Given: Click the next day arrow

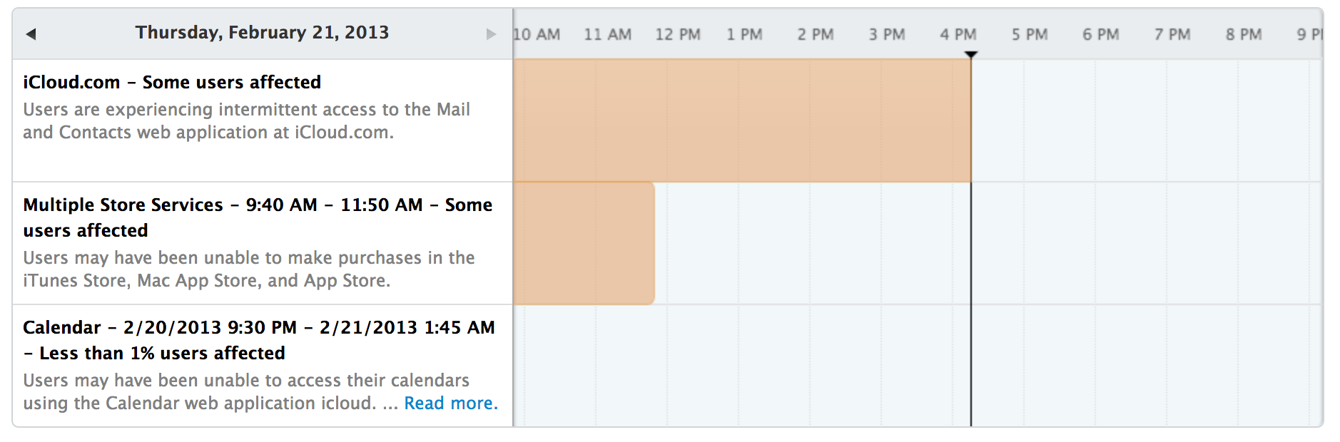Looking at the screenshot, I should [x=491, y=34].
